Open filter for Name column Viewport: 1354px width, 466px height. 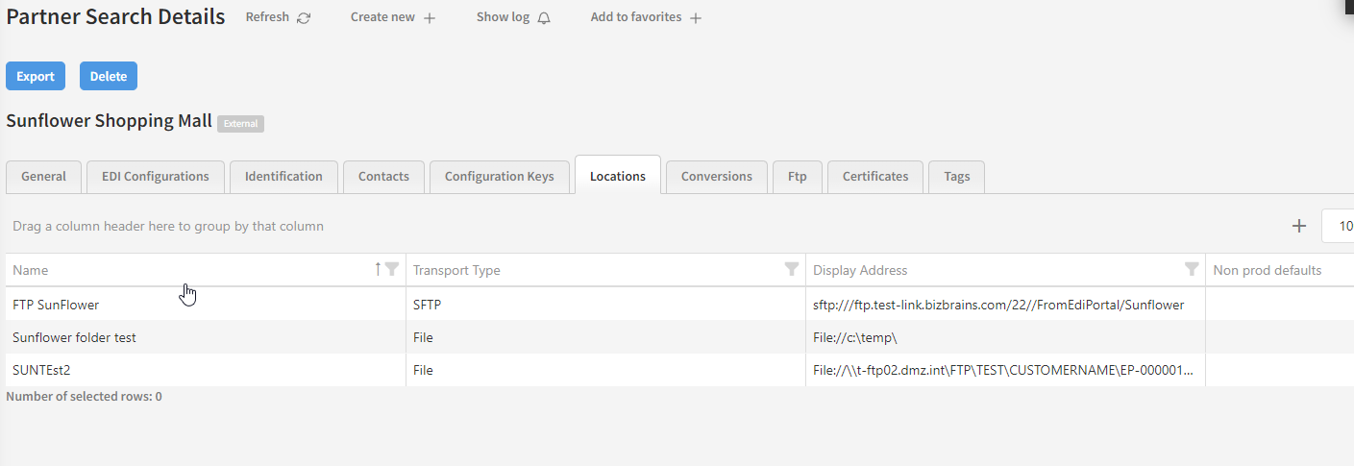pos(392,270)
